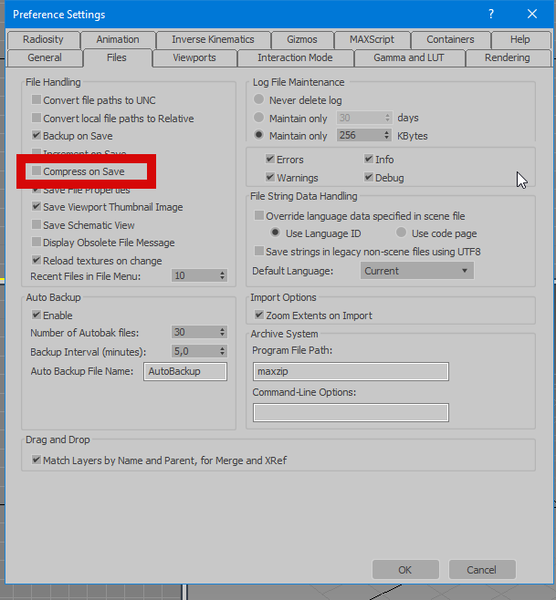Open the Default Language dropdown
The height and width of the screenshot is (600, 556).
coord(417,271)
